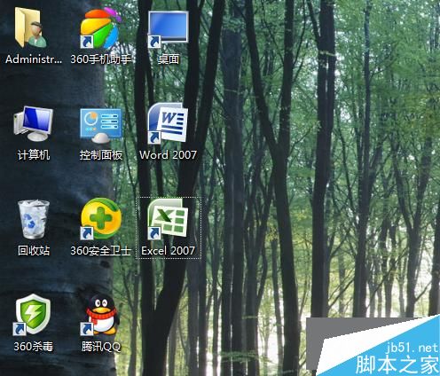Image resolution: width=440 pixels, height=376 pixels.
Task: Click the "控制面板" label text
Action: [101, 155]
